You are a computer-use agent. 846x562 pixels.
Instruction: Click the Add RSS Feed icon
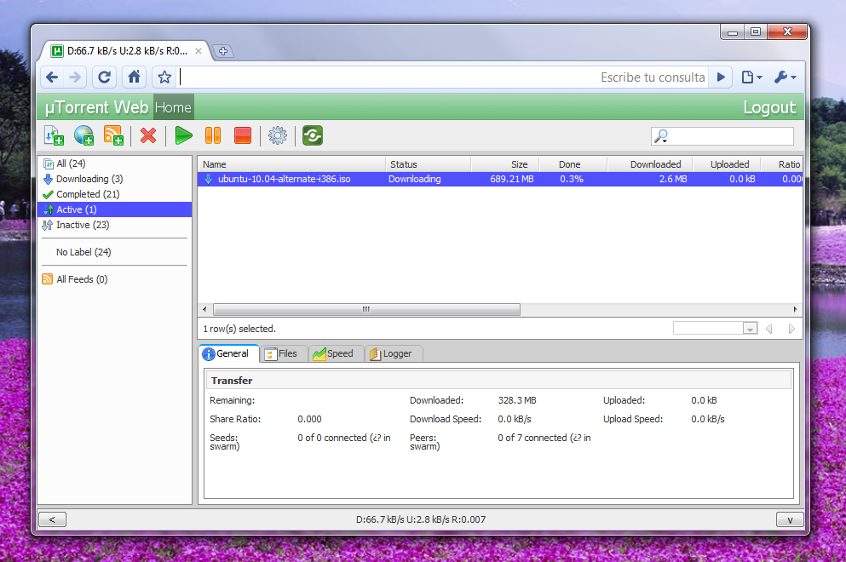click(x=113, y=135)
